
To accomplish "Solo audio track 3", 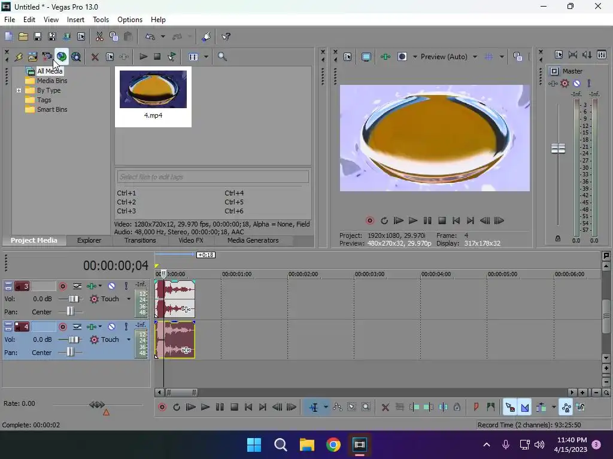I will (x=126, y=286).
